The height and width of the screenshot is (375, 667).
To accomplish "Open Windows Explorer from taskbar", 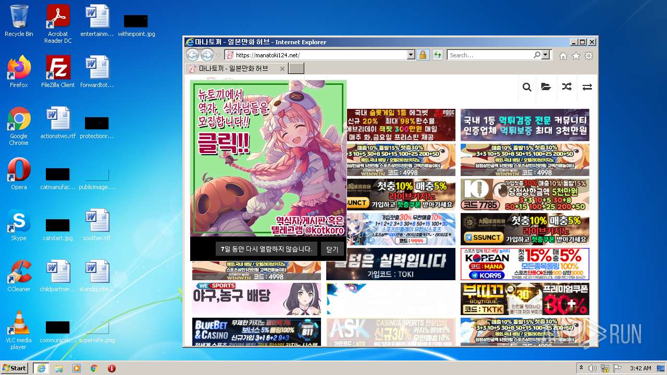I will (59, 368).
